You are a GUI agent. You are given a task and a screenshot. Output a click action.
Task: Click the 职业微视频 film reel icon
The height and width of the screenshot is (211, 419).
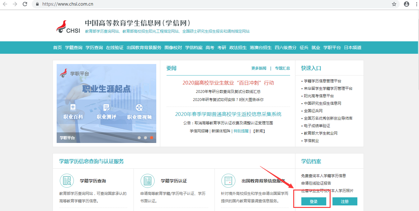pos(139,108)
